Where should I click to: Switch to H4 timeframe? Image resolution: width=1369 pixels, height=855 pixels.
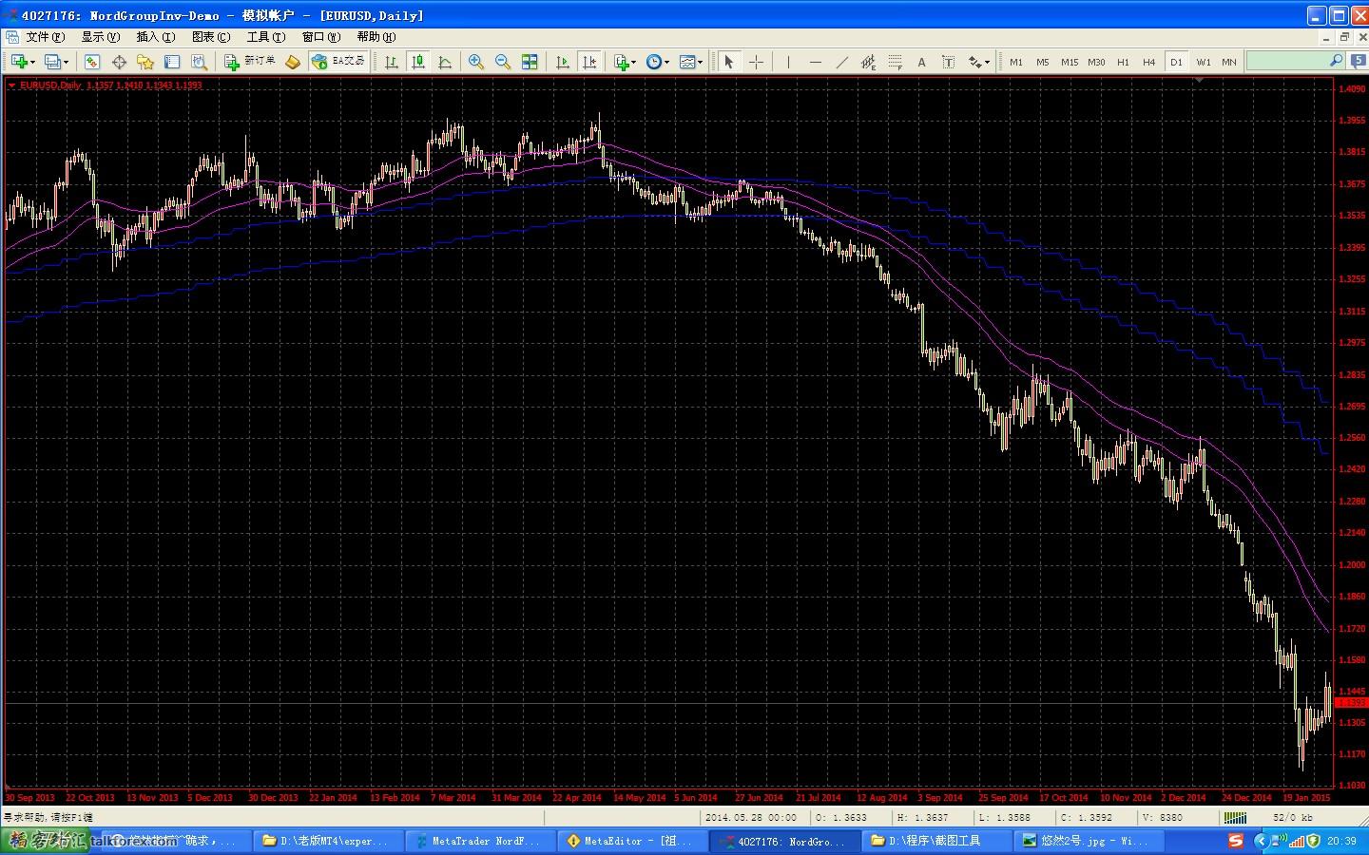tap(1149, 62)
